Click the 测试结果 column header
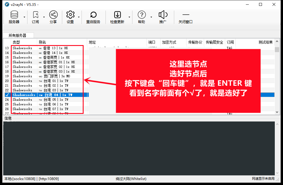This screenshot has height=185, width=283. point(255,42)
